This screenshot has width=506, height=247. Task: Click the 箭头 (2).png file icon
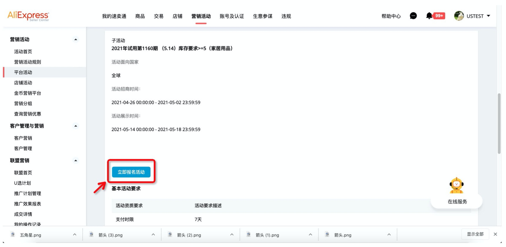coord(170,234)
